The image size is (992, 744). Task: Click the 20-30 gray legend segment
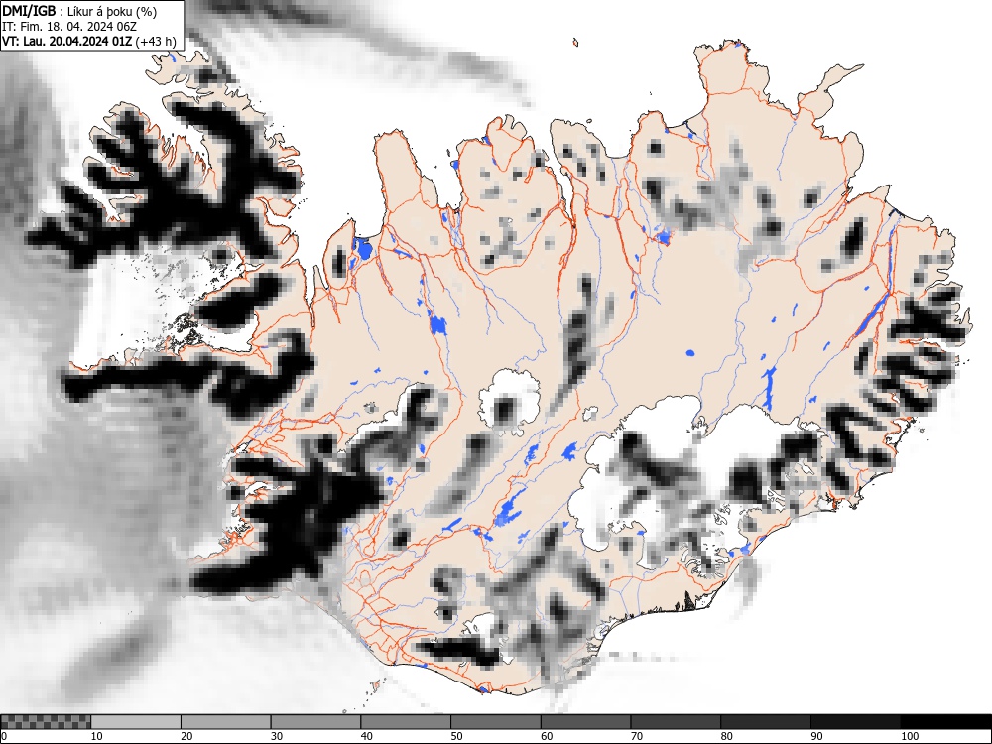click(x=226, y=722)
